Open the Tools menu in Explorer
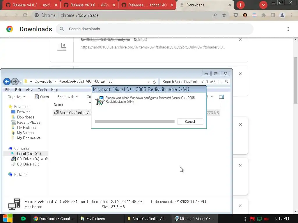Viewport: 298px width, 223px height. 42,90
